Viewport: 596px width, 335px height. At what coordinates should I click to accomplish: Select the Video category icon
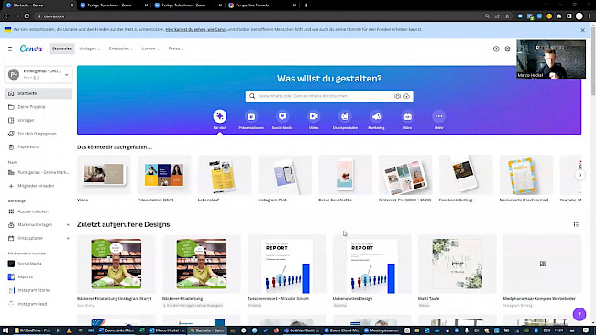tap(314, 116)
